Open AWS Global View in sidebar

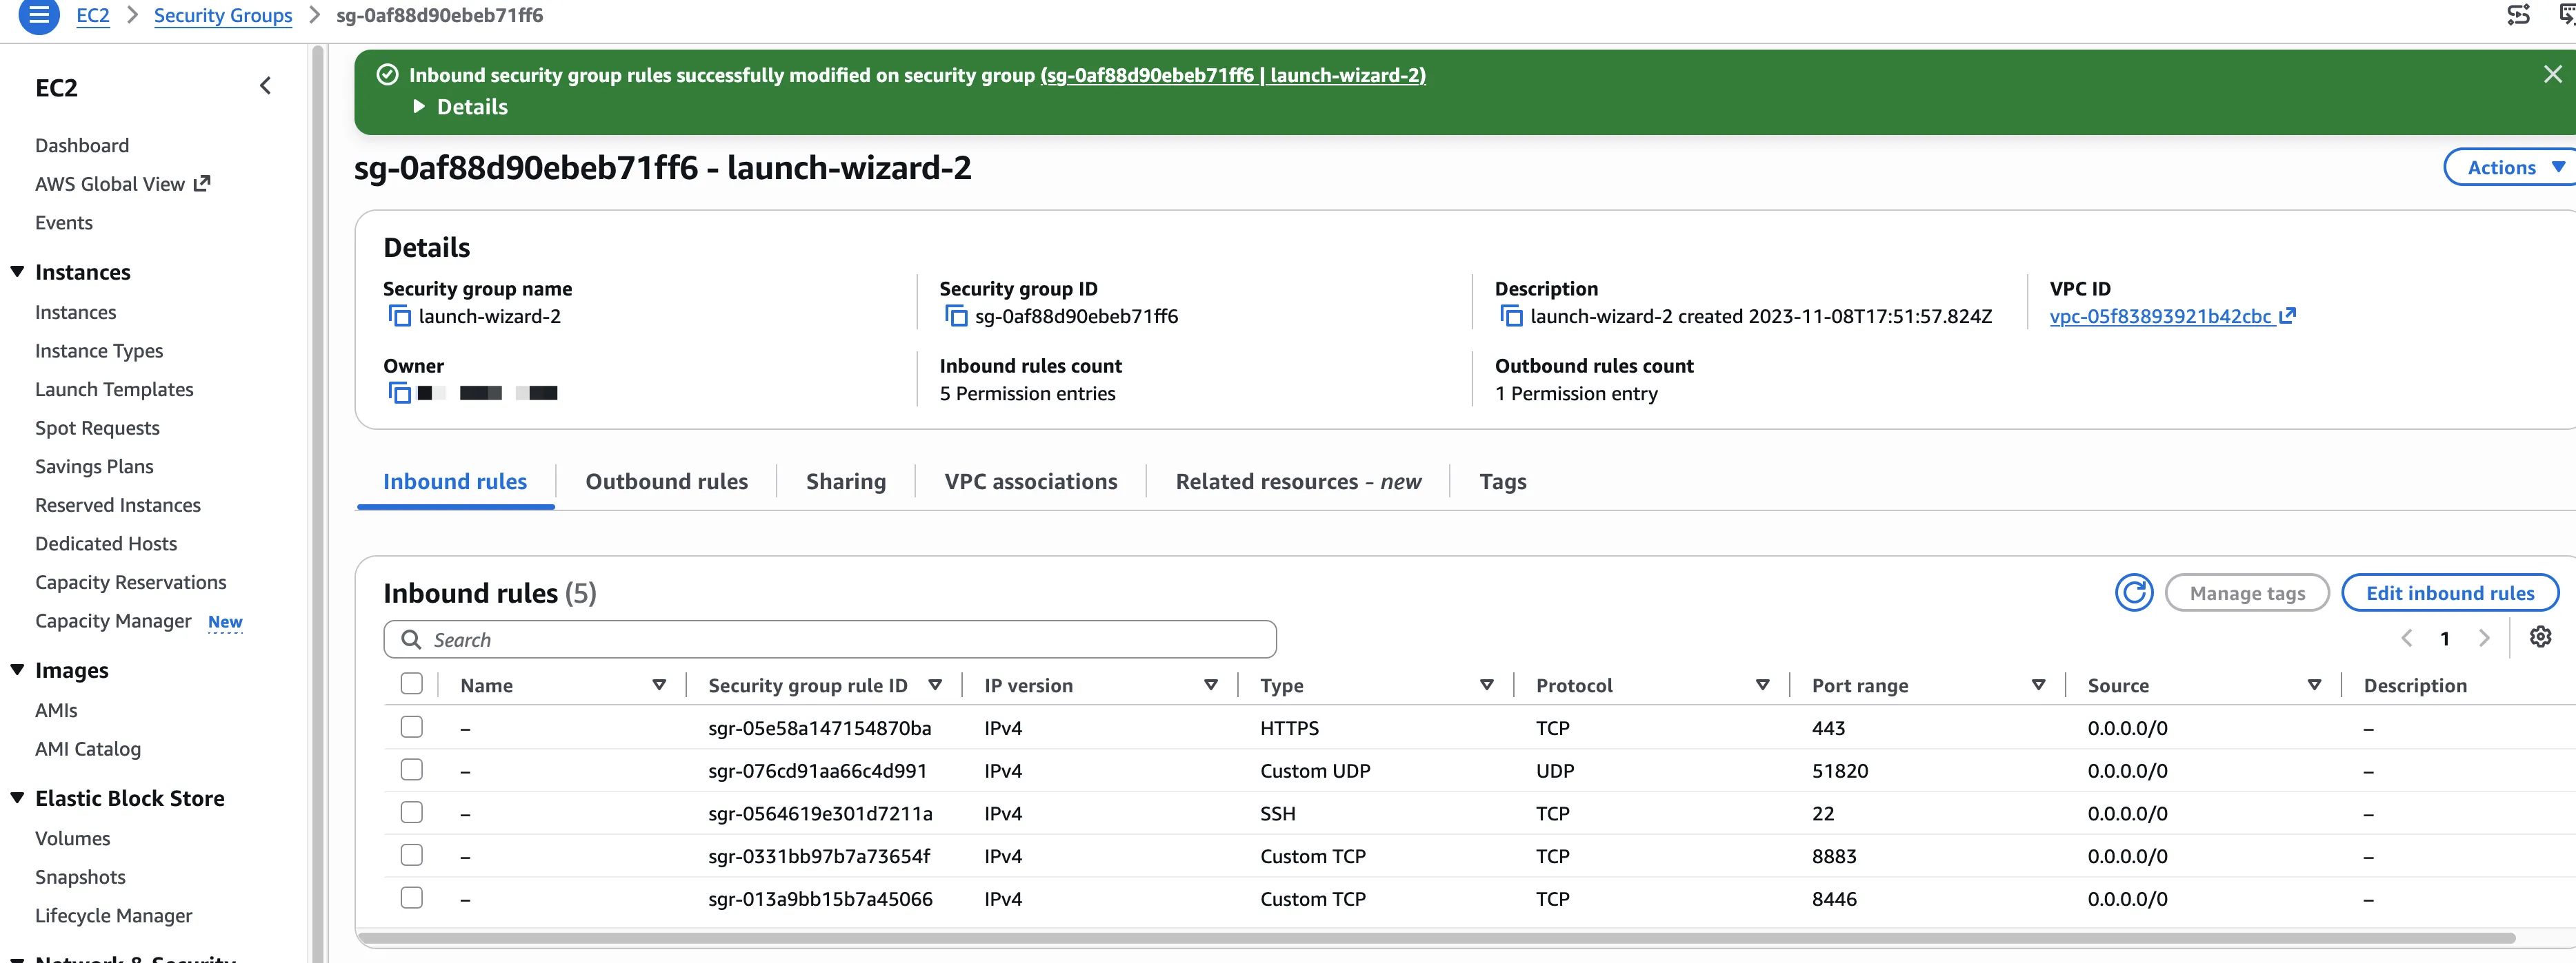(x=122, y=184)
